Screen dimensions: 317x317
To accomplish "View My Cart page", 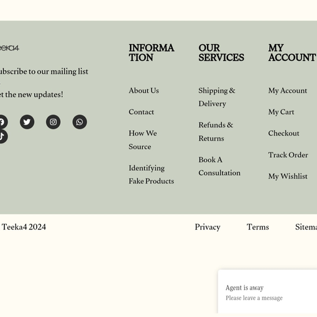I will [281, 112].
